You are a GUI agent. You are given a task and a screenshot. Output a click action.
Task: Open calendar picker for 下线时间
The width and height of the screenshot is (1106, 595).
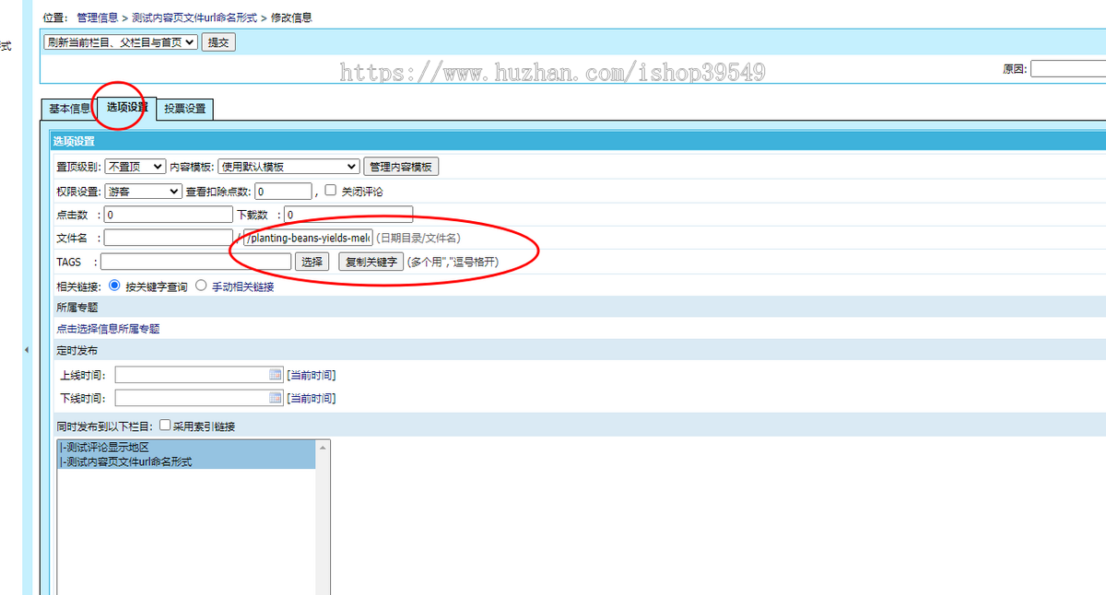click(x=275, y=398)
